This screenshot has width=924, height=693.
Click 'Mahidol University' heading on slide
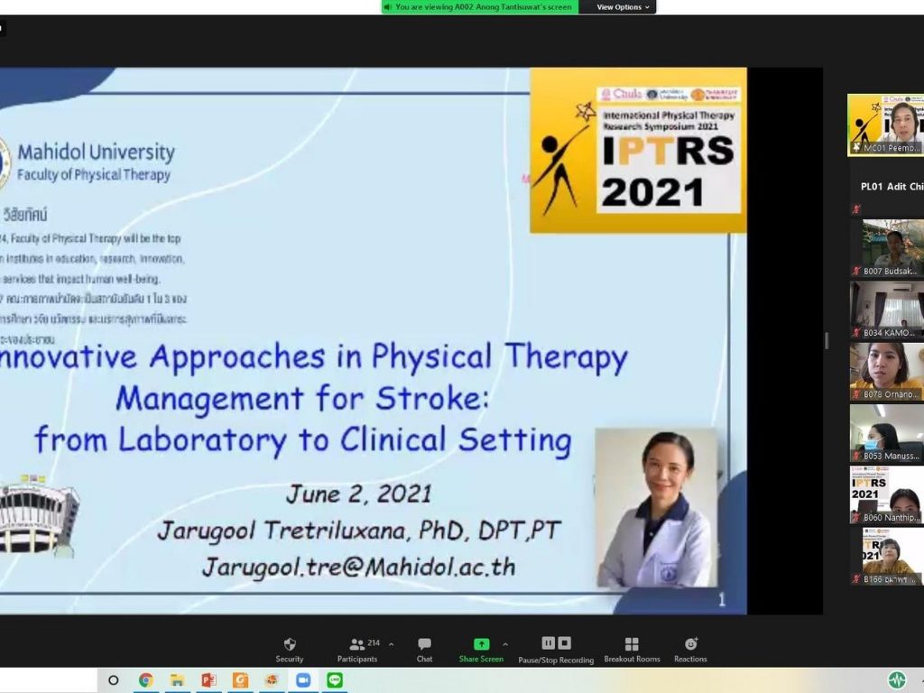tap(96, 152)
